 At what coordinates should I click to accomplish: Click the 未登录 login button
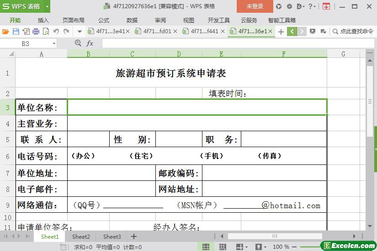[255, 6]
